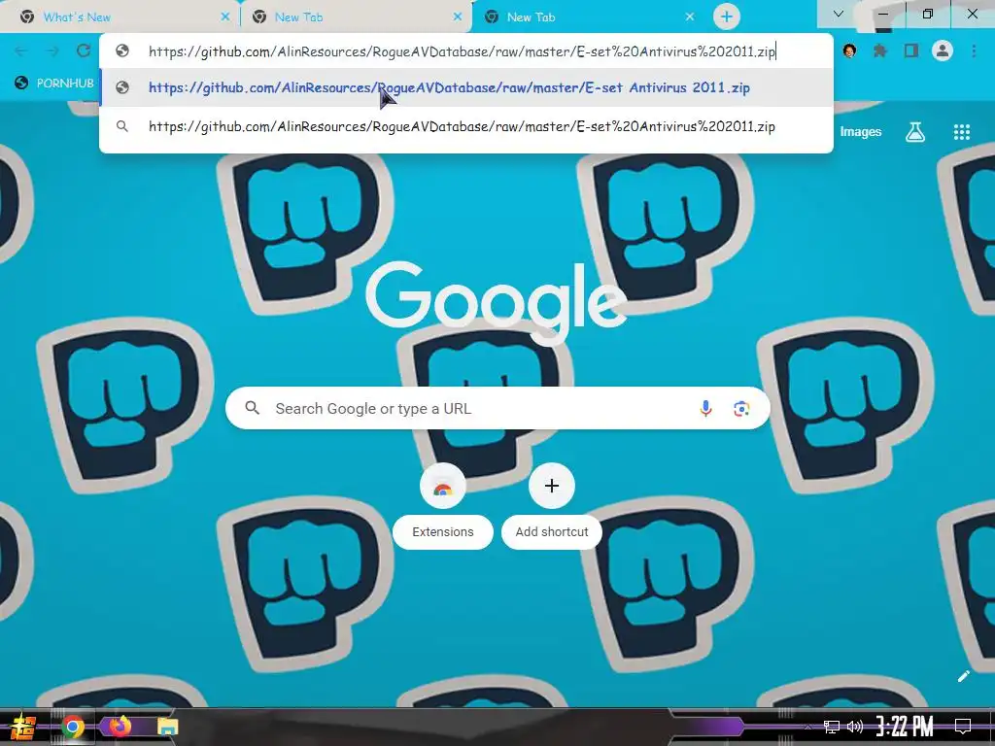Screen dimensions: 995x746
Task: Start voice search with microphone icon
Action: (x=705, y=409)
